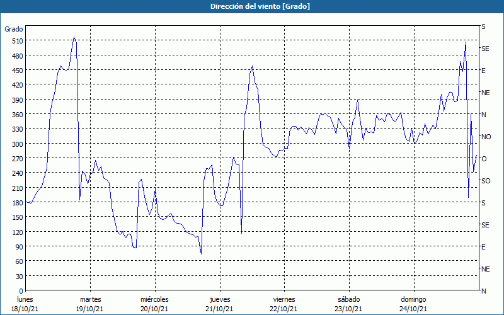Click the 'jueves' day label
Screen dimensions: 504x315
220,300
